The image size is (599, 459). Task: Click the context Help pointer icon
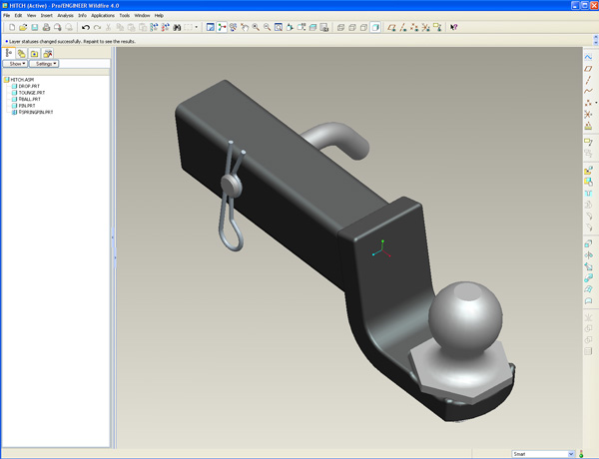453,27
